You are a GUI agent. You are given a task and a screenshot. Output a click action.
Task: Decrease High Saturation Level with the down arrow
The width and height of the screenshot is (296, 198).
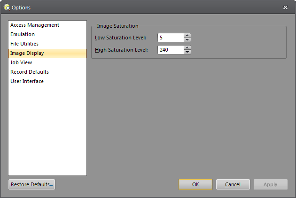187,52
